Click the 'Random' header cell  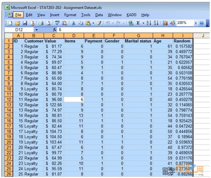click(x=183, y=41)
